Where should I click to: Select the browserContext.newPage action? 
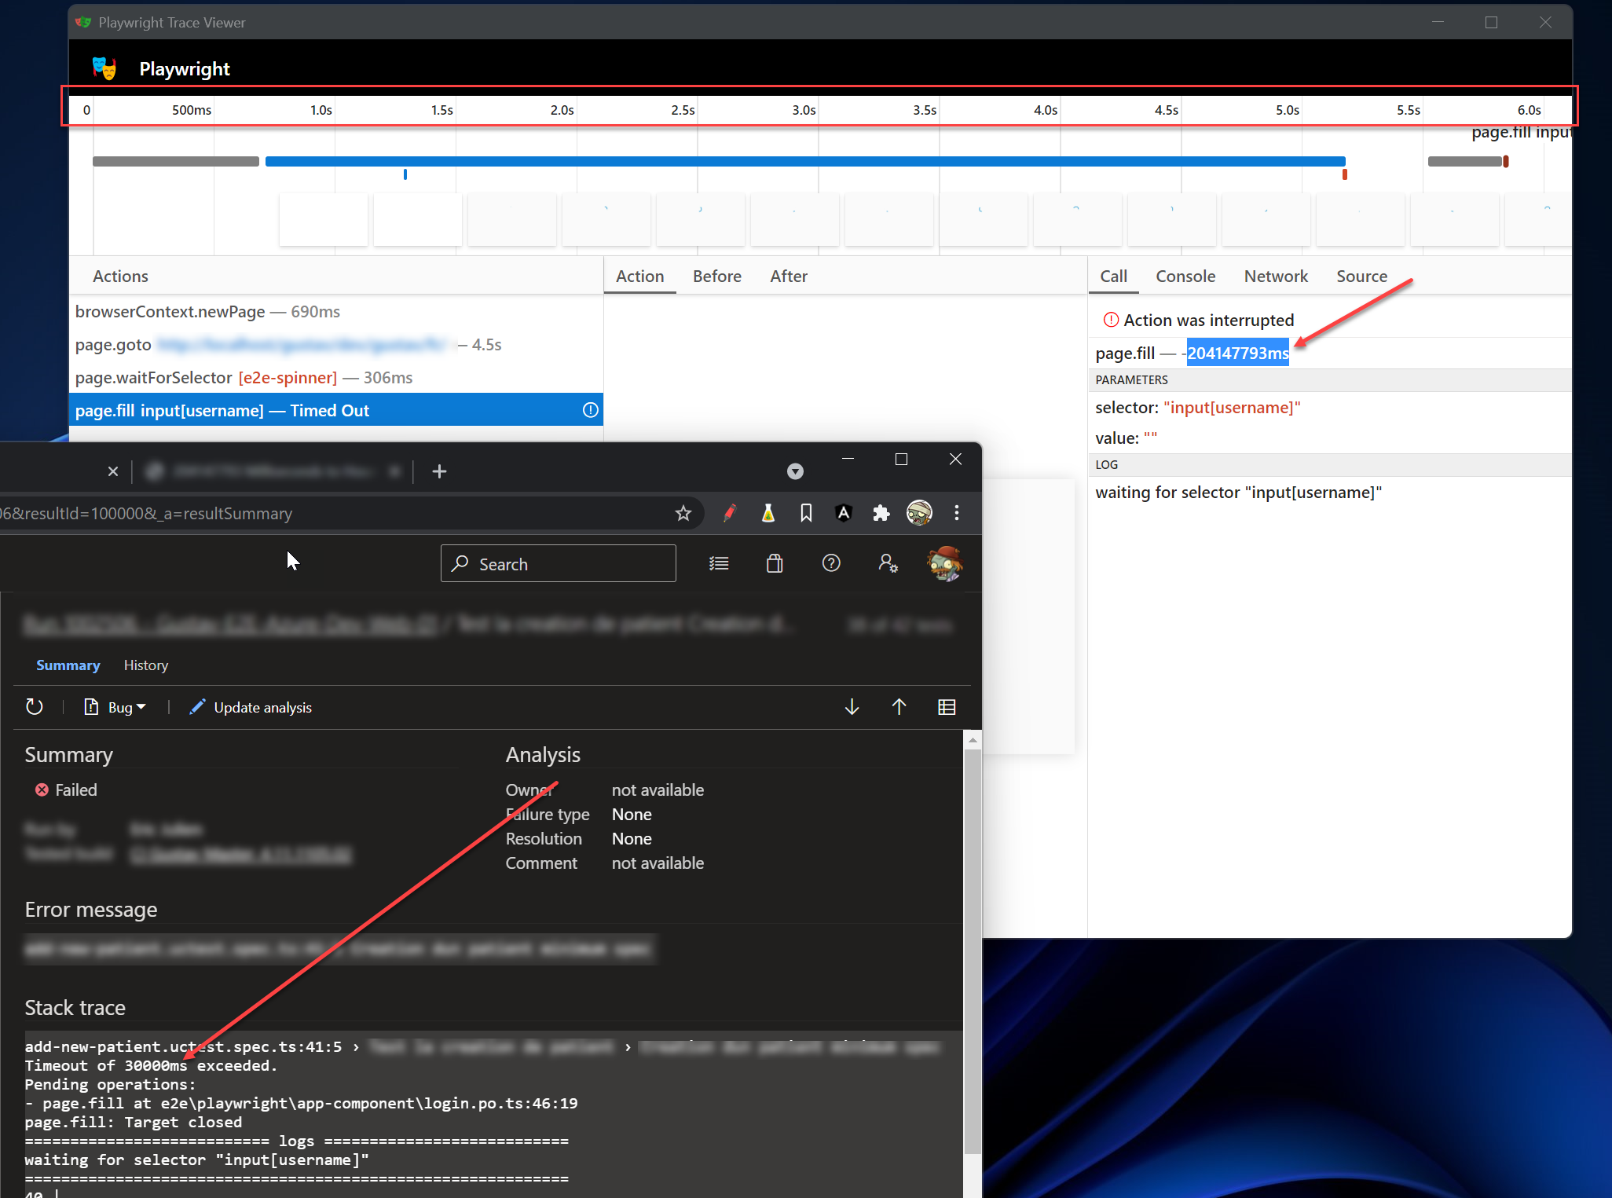[336, 312]
